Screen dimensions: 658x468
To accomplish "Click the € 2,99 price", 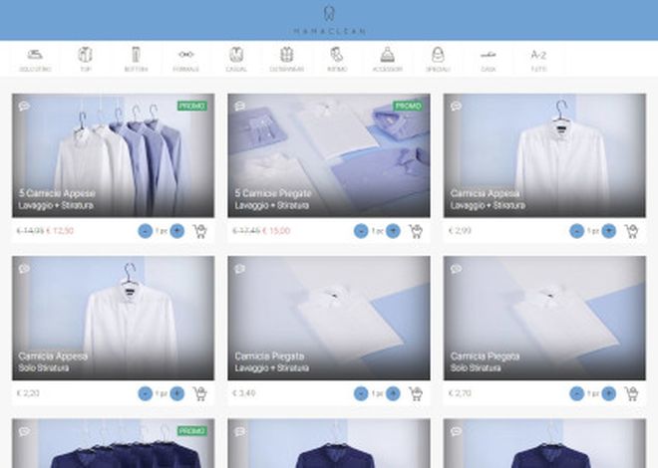I will [460, 231].
